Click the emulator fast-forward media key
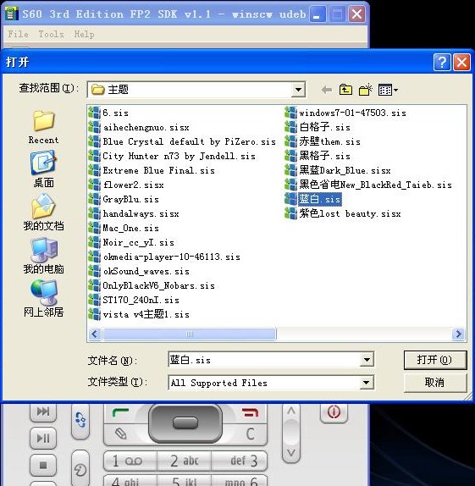475x486 pixels. [x=43, y=411]
